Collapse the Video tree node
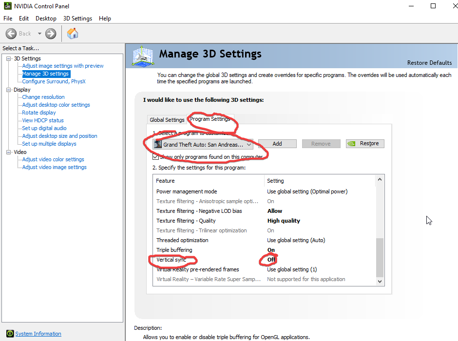The width and height of the screenshot is (458, 341). [9, 152]
